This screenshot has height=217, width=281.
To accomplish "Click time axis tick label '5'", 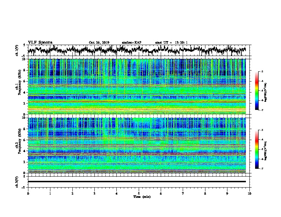I will click(x=139, y=194).
